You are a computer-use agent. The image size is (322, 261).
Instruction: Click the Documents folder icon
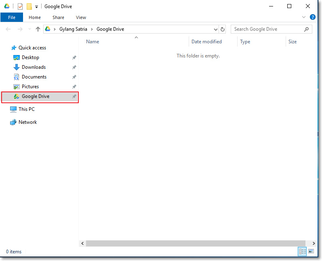[17, 77]
